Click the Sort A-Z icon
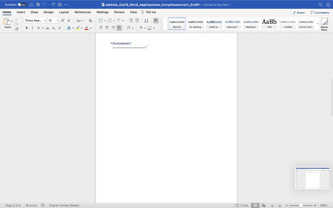This screenshot has width=333, height=208. point(146,20)
